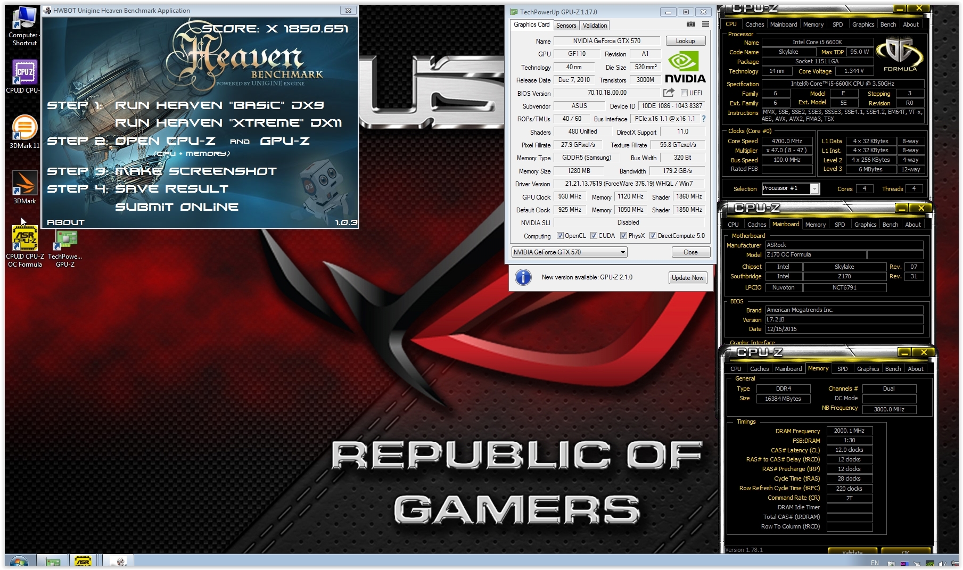The width and height of the screenshot is (963, 570).
Task: Open SPD tab in Mainboard CPU-Z window
Action: (839, 225)
